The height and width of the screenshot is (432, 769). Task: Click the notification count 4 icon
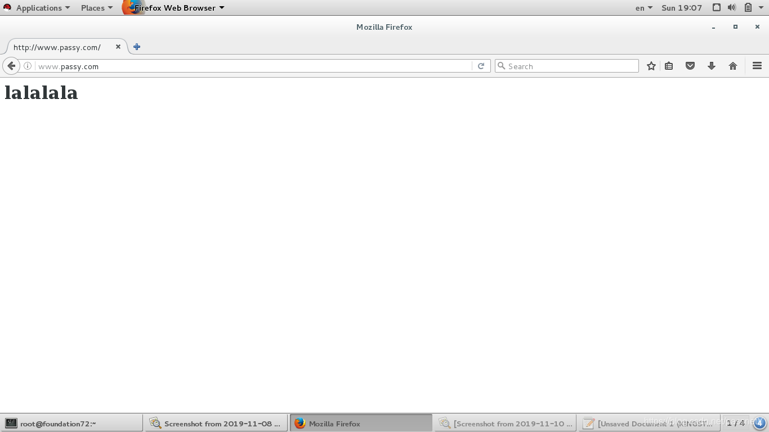(x=759, y=423)
